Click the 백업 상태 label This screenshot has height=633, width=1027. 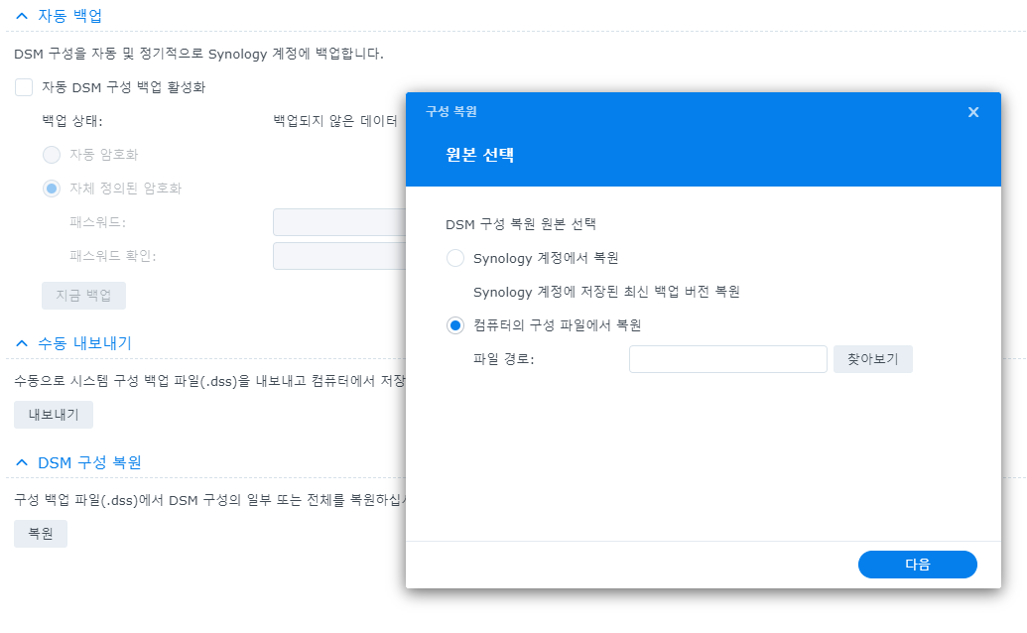point(72,121)
